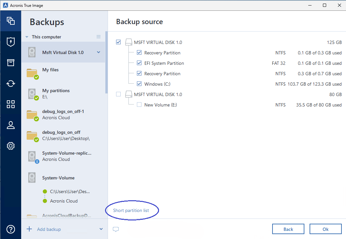Open the Add backup dropdown arrow
This screenshot has height=239, width=346.
click(101, 229)
